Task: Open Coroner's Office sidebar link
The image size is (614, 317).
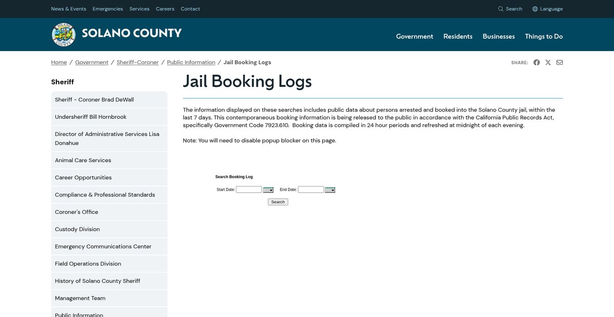Action: (109, 212)
